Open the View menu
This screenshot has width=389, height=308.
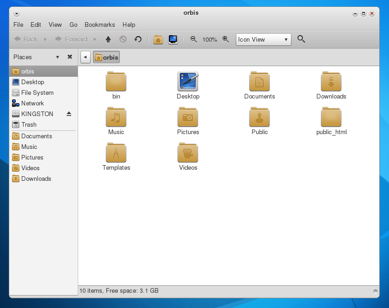pyautogui.click(x=55, y=25)
